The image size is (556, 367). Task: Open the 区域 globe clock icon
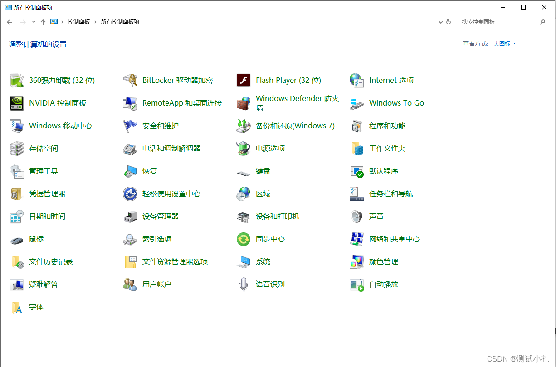coord(244,193)
